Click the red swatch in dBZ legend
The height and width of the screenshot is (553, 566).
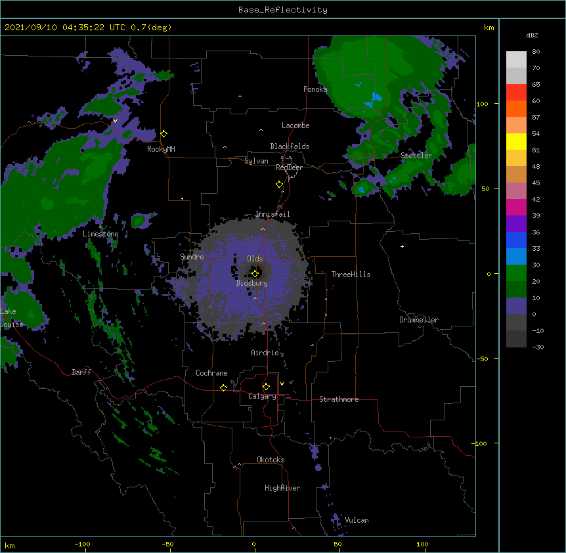pyautogui.click(x=516, y=93)
